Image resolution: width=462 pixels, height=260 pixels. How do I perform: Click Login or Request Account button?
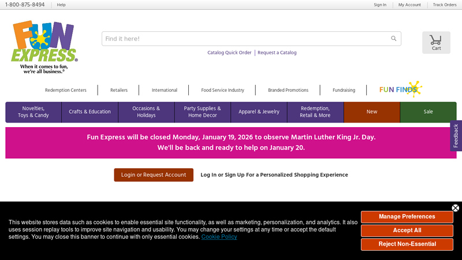pos(154,175)
